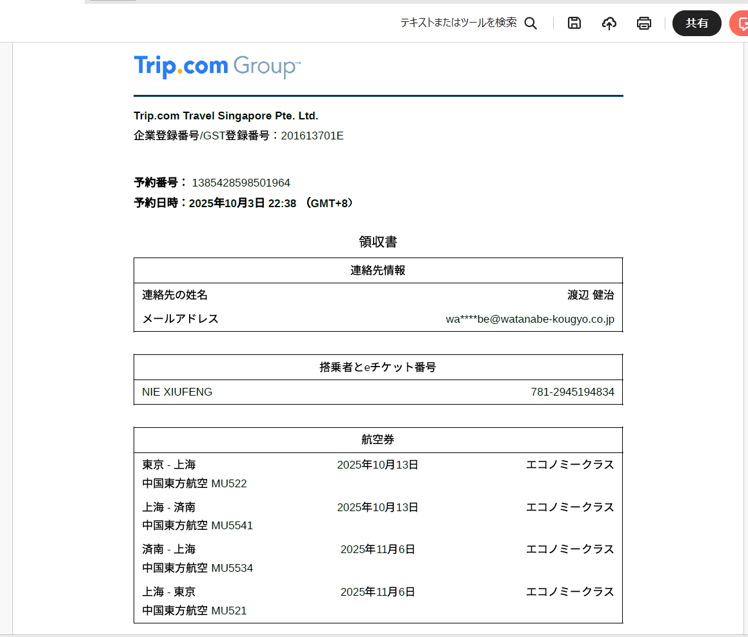
Task: Click the 航空券 table header
Action: click(378, 440)
